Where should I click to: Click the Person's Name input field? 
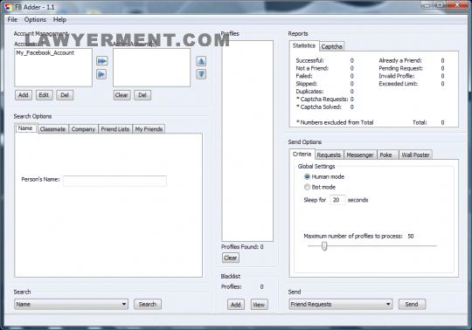(x=115, y=181)
